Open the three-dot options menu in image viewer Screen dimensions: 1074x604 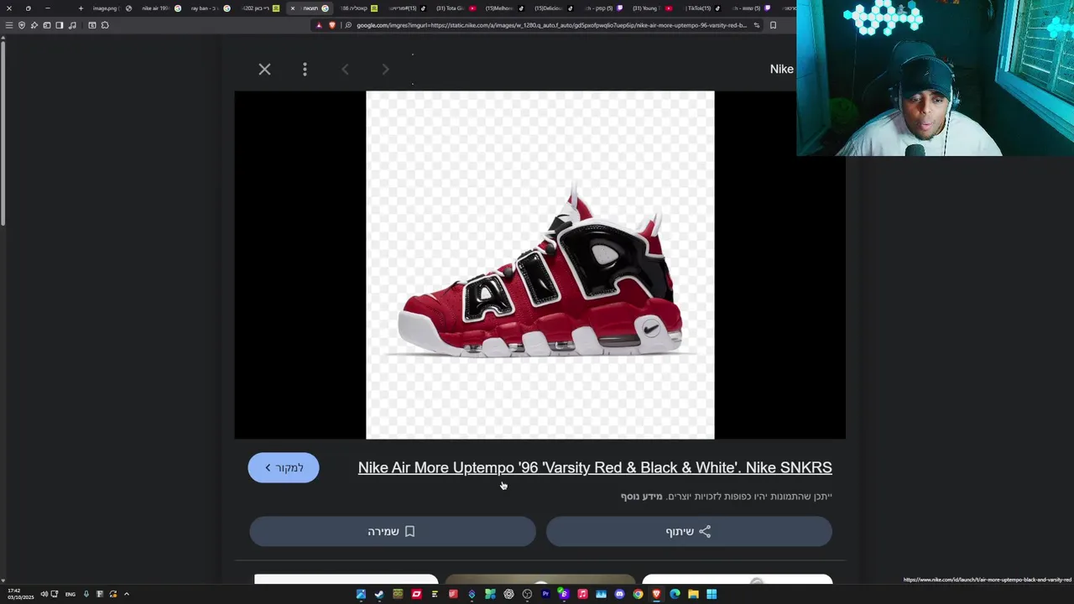click(305, 69)
